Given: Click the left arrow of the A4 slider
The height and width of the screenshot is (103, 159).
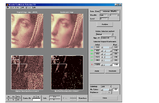Looking at the screenshot, I should coord(102,47).
